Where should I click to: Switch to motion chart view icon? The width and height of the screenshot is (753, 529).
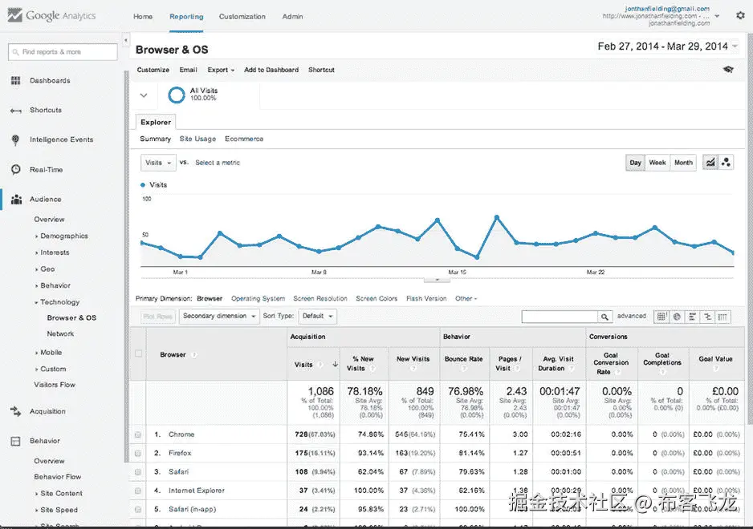[726, 163]
